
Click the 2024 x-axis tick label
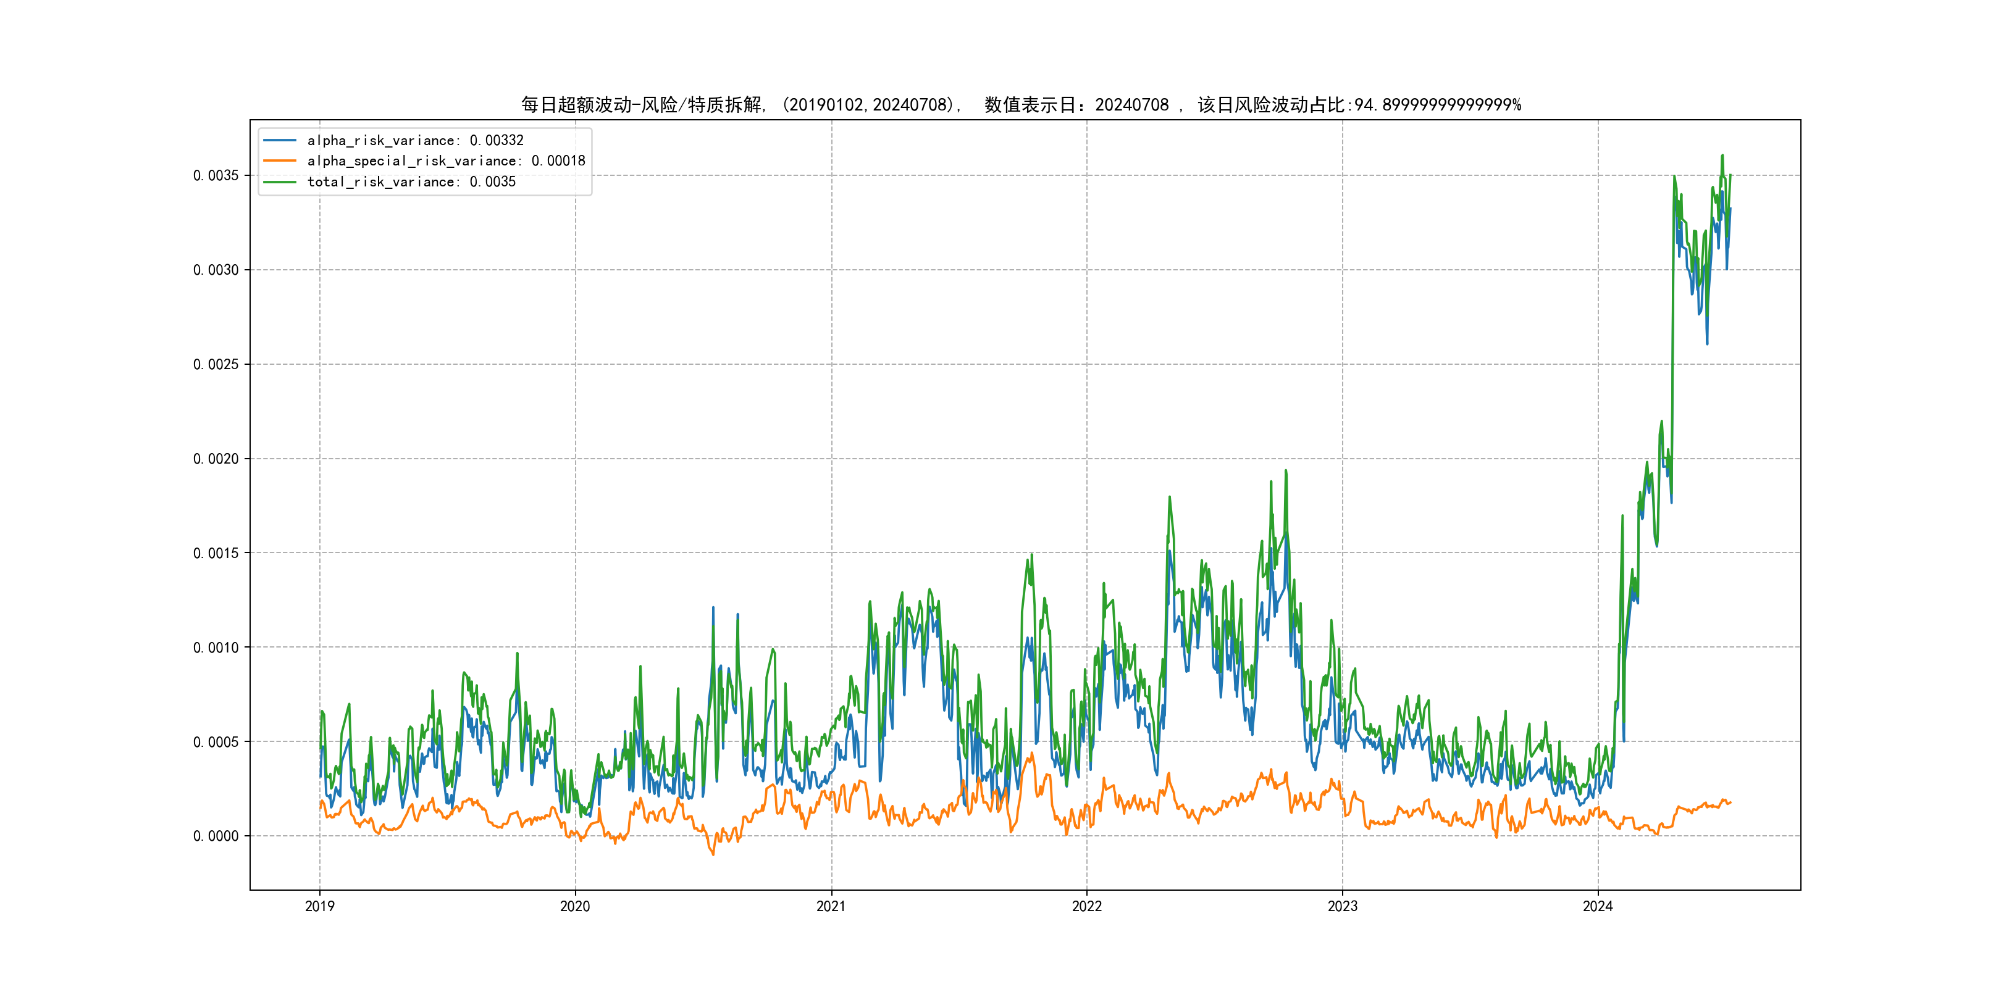(1598, 906)
